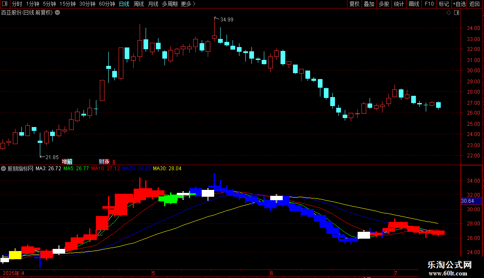Viewport: 484px width, 278px height.
Task: Click the 百亚股份(日线.前复权) chart title
Action: (x=27, y=13)
